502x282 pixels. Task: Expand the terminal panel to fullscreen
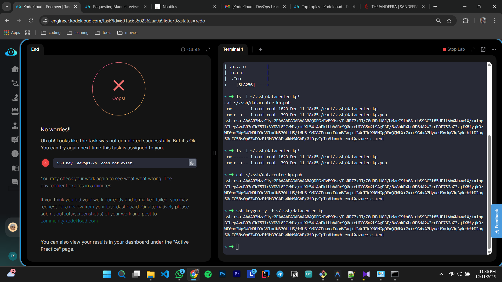(x=472, y=49)
